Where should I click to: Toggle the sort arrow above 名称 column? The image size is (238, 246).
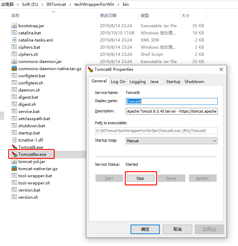point(54,12)
